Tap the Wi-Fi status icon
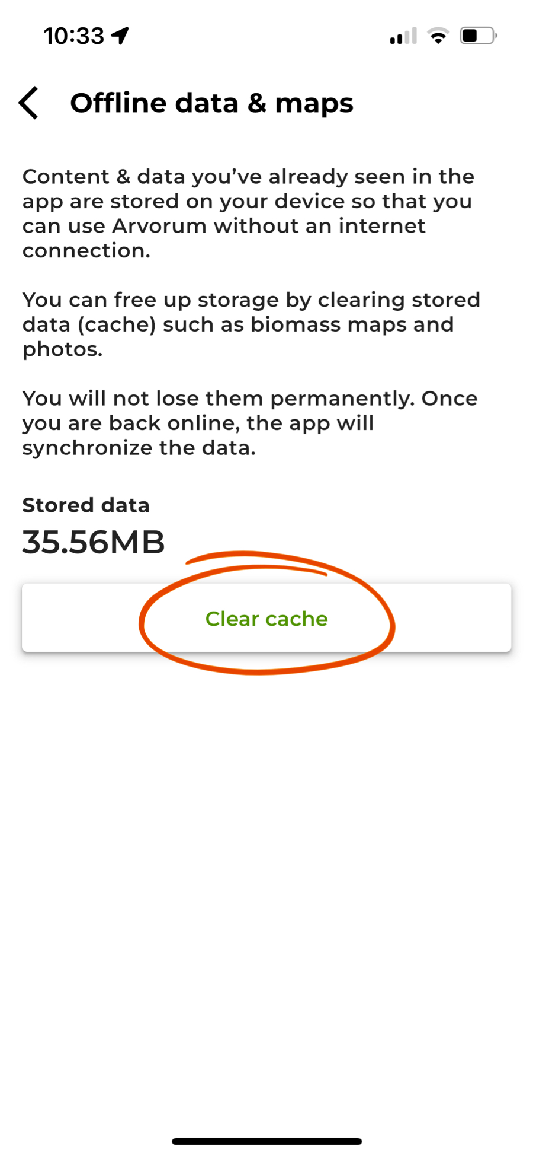Screen dimensions: 533x1156 pos(438,36)
